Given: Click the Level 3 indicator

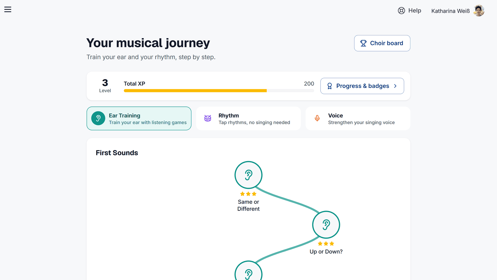Looking at the screenshot, I should tap(105, 86).
